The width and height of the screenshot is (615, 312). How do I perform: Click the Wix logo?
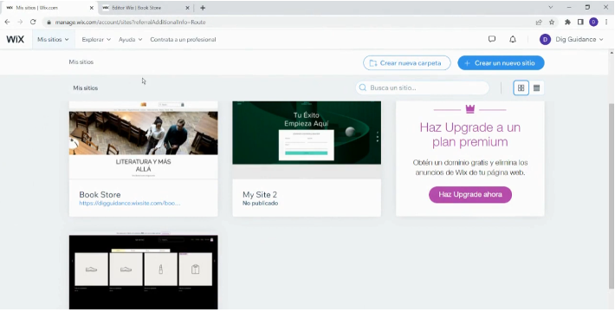pyautogui.click(x=16, y=39)
